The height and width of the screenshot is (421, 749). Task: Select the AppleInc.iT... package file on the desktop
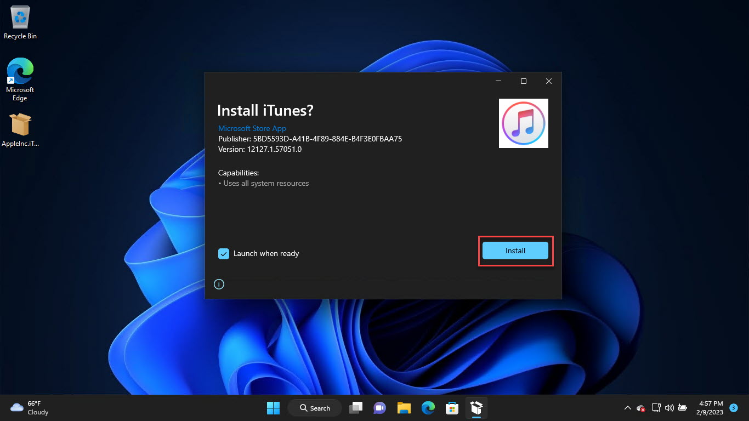[20, 130]
